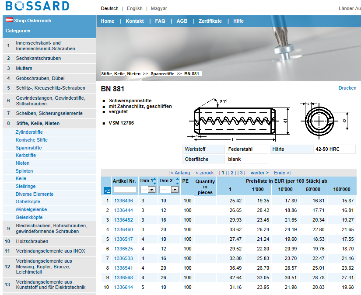This screenshot has width=361, height=295.
Task: Sort Dim 1 with the up arrow
Action: pyautogui.click(x=154, y=179)
